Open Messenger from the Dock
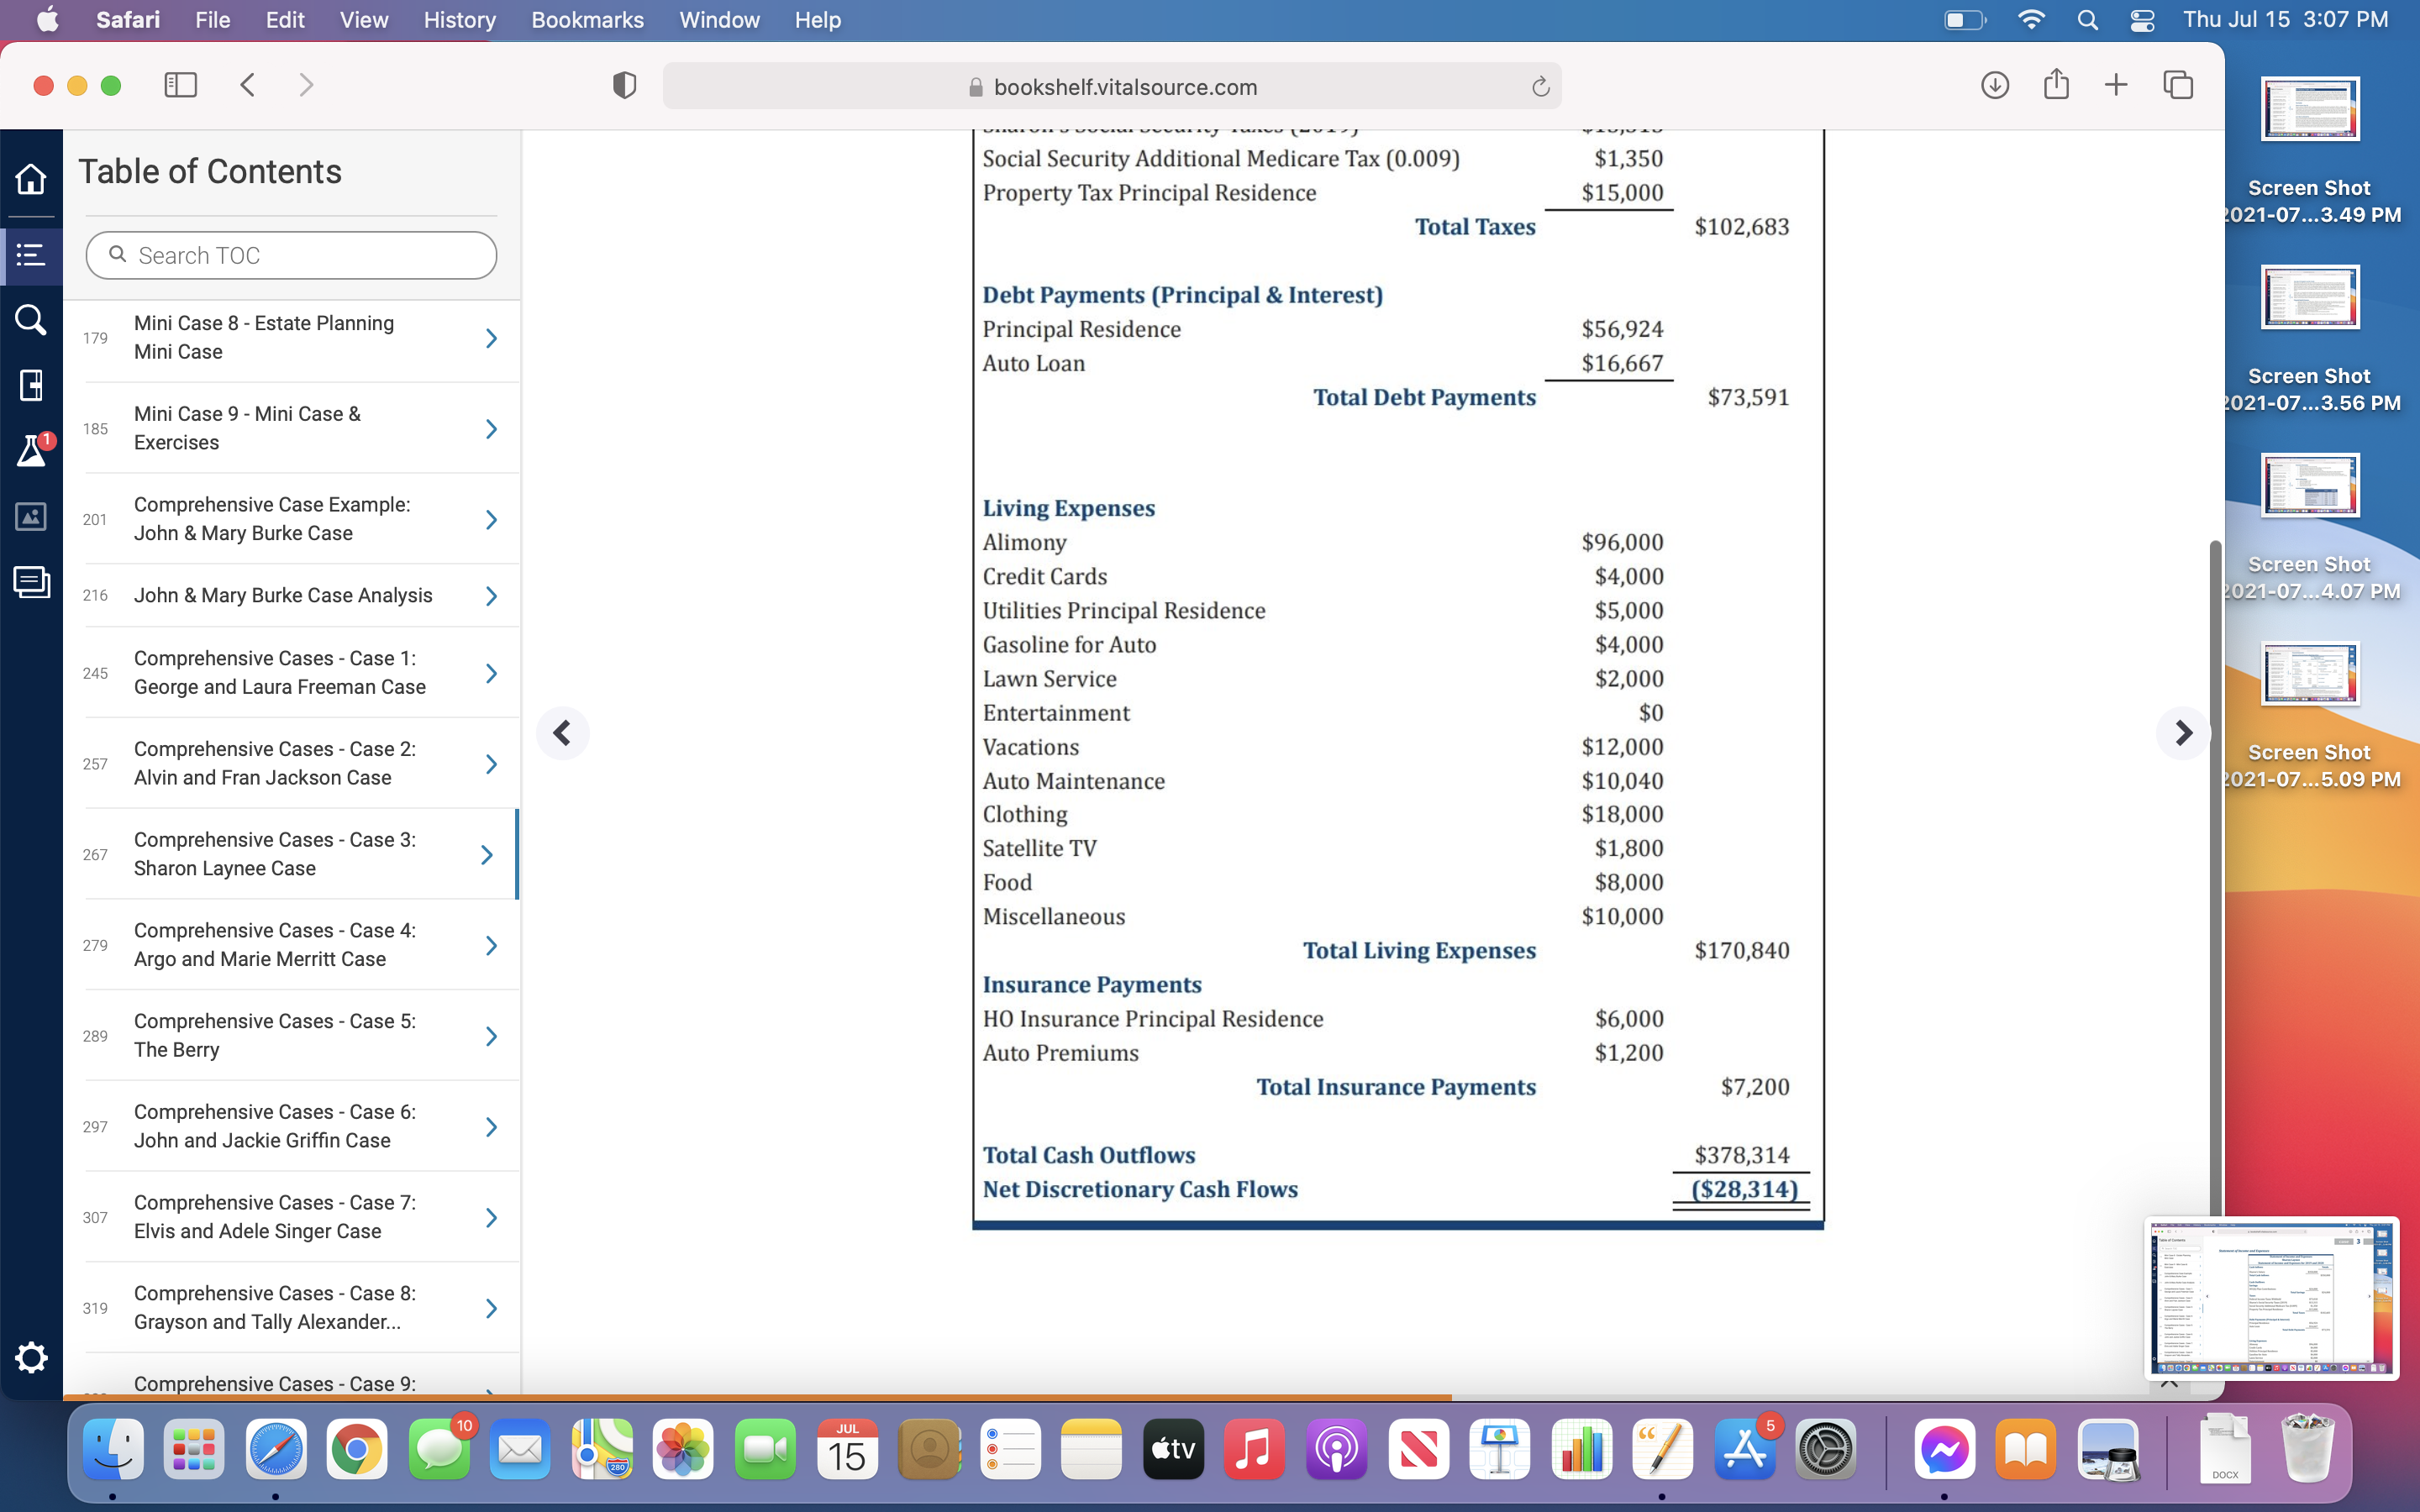 tap(1944, 1449)
